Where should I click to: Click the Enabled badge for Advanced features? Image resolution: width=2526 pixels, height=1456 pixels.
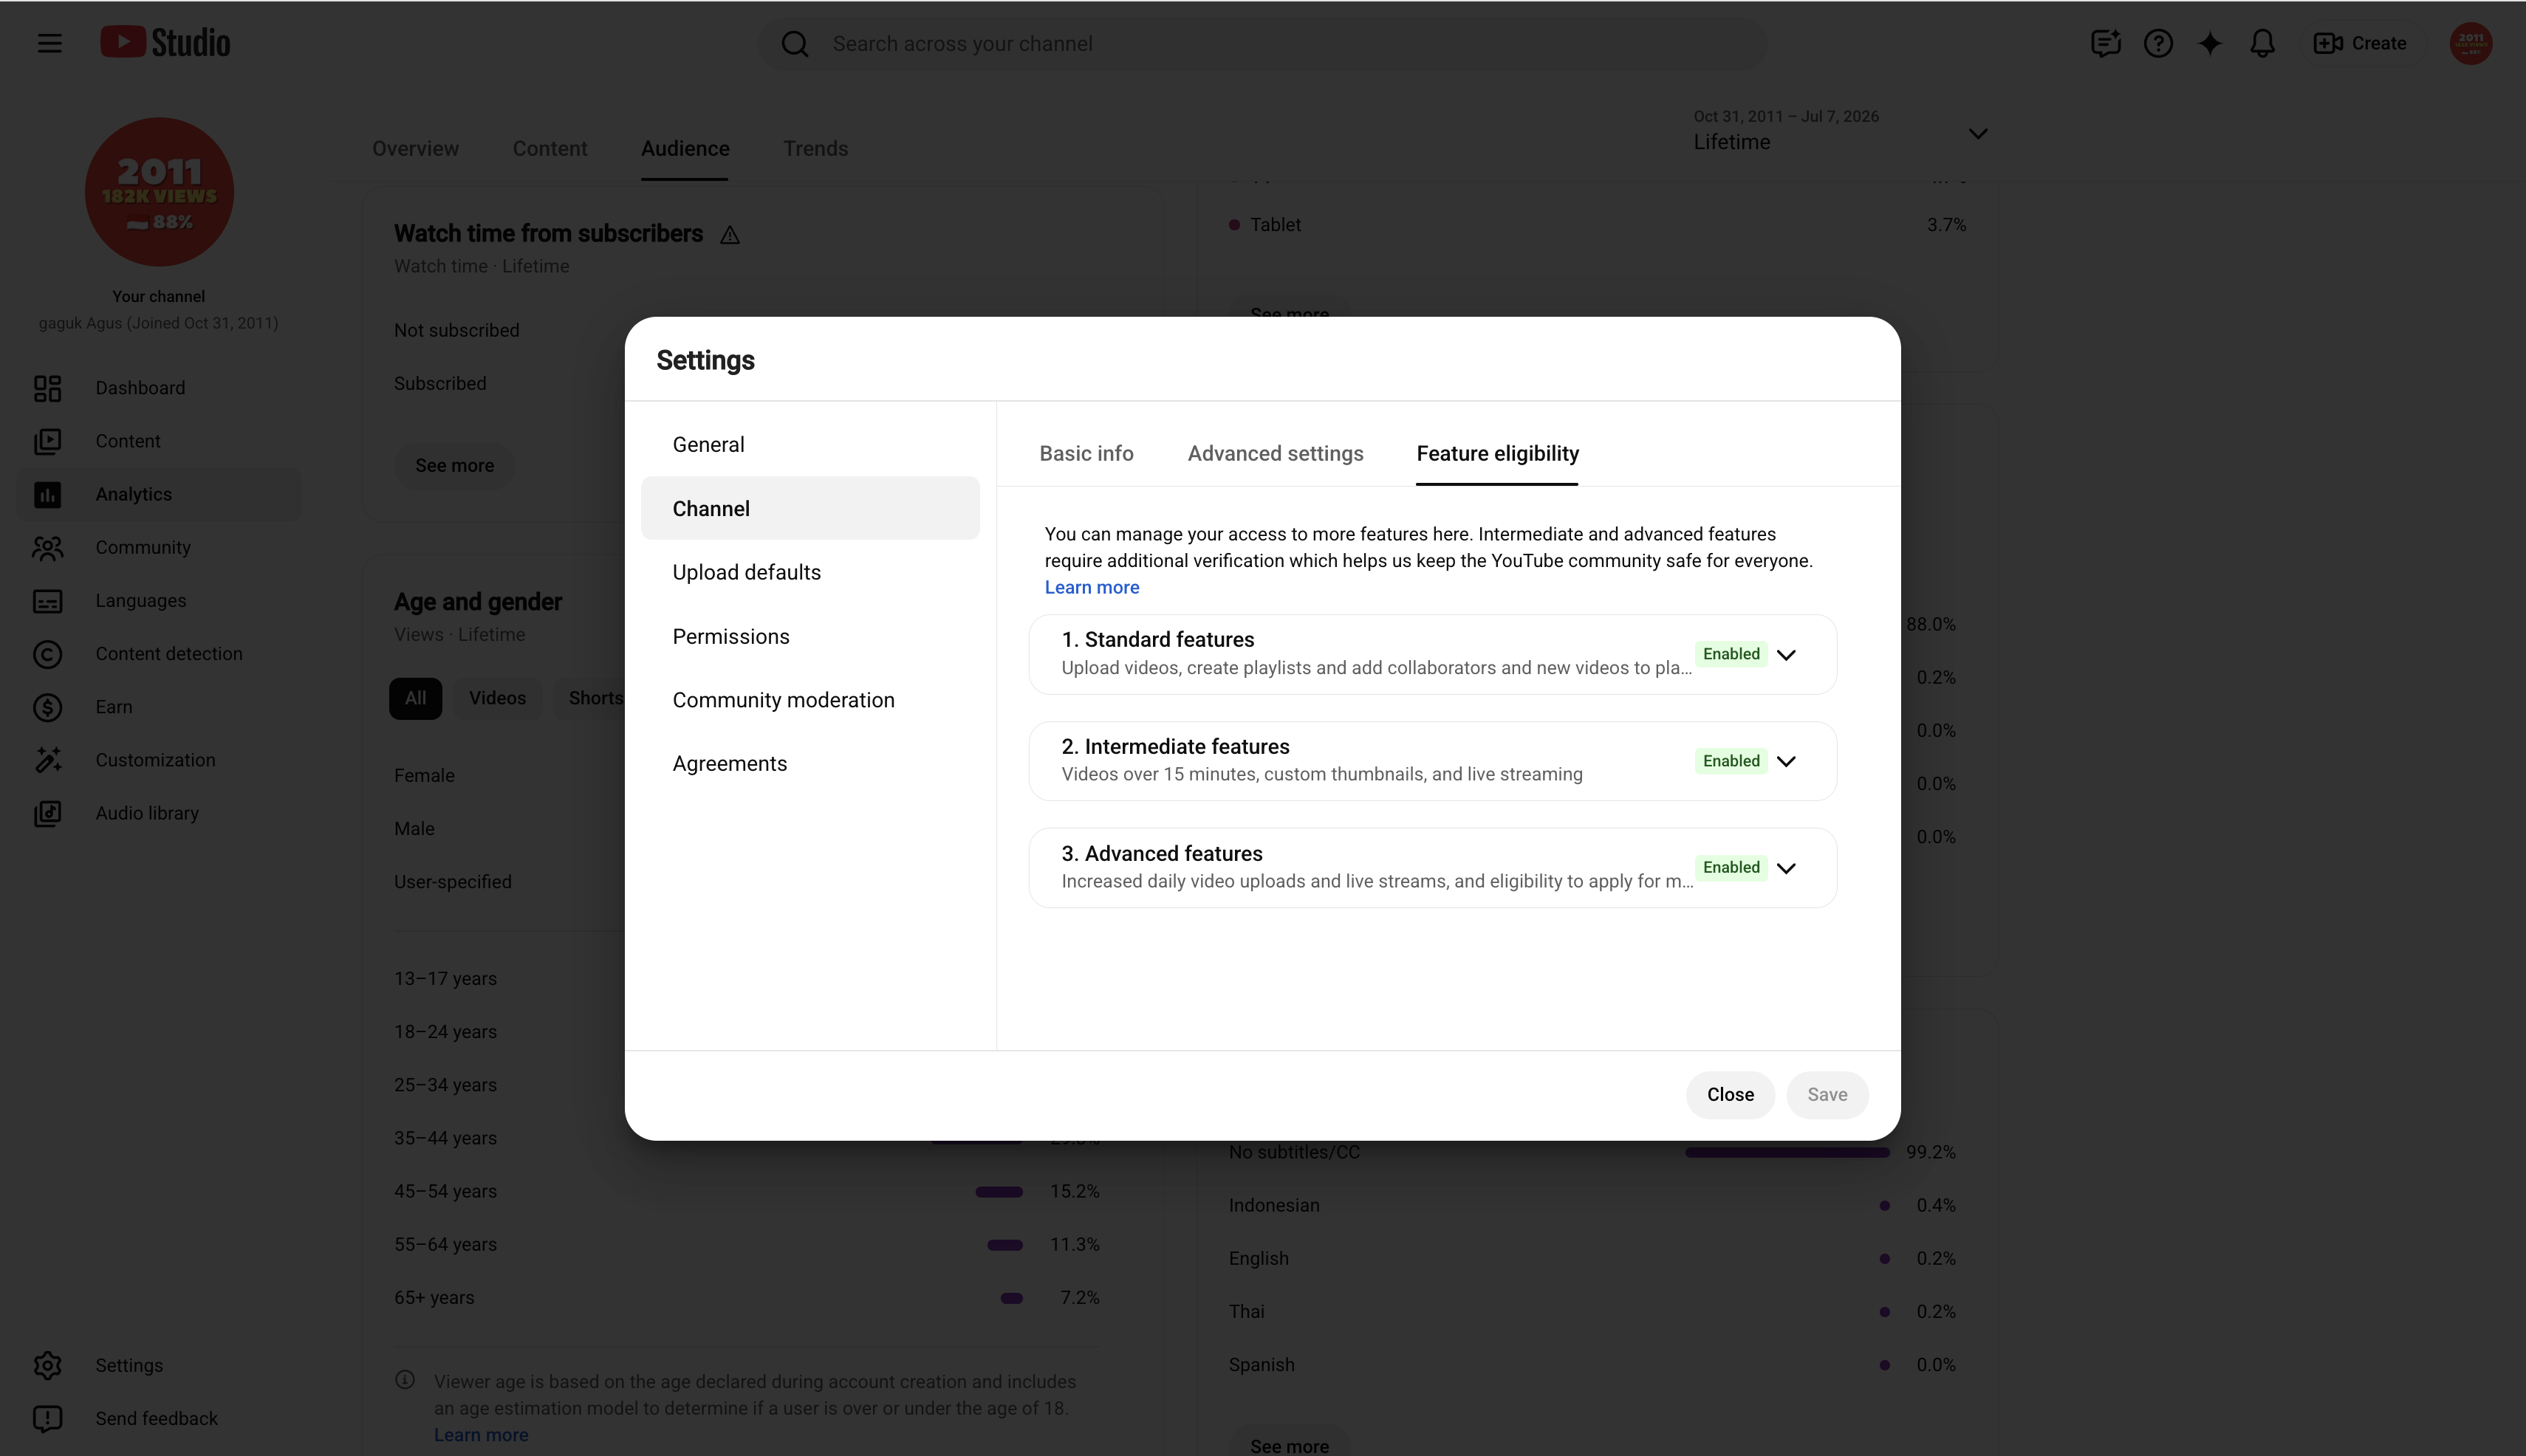[x=1731, y=867]
